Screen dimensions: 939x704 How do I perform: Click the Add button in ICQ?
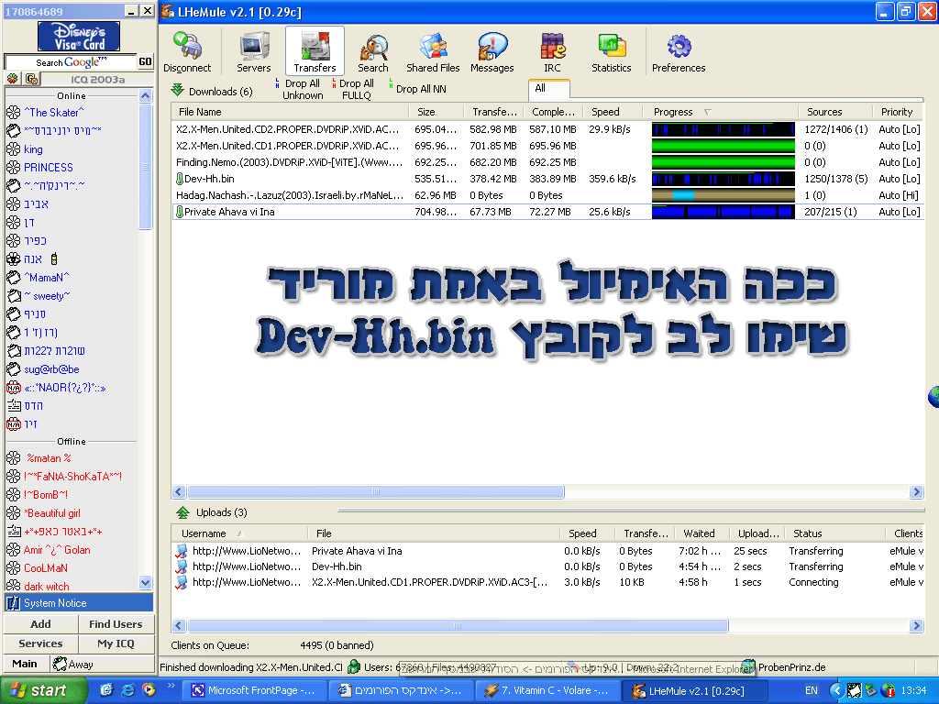point(40,623)
